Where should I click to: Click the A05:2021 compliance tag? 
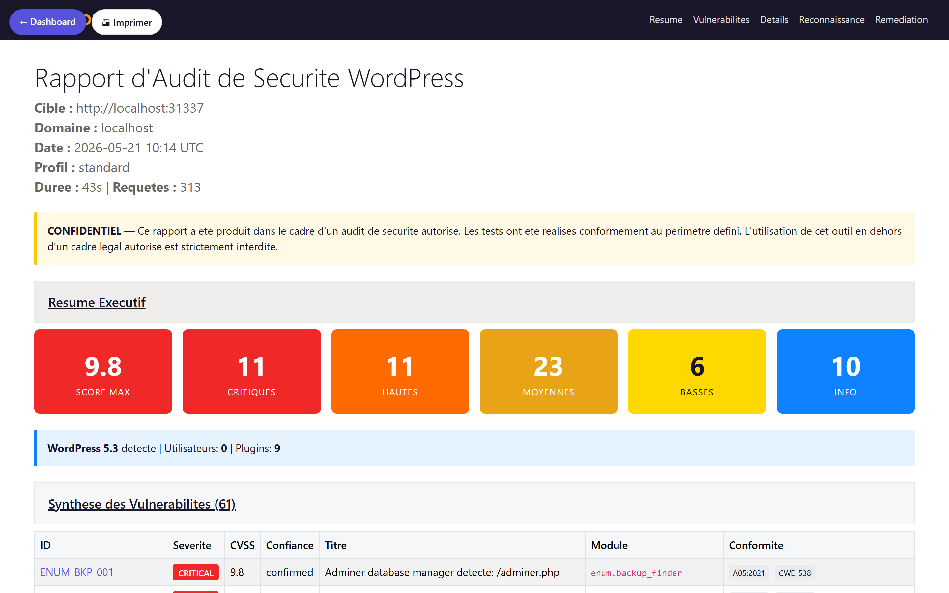(x=749, y=573)
